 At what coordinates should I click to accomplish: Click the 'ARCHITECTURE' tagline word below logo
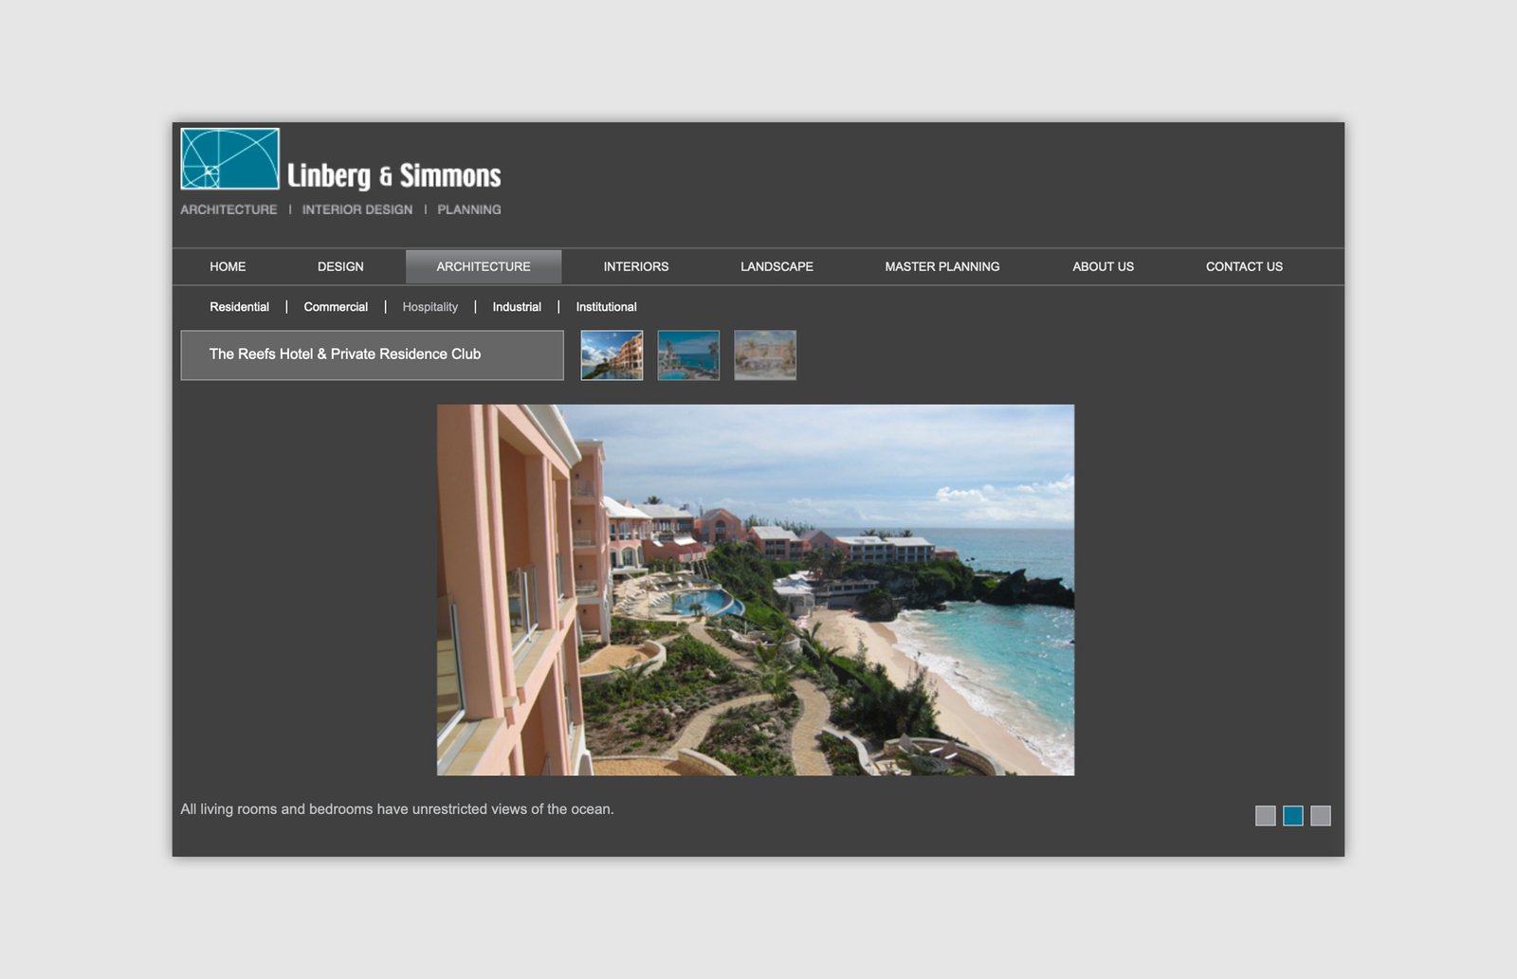(x=228, y=209)
